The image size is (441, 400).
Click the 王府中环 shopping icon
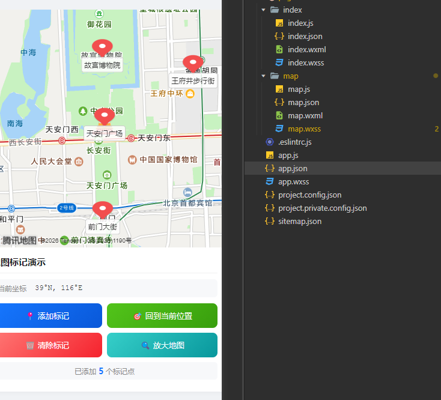pos(190,93)
